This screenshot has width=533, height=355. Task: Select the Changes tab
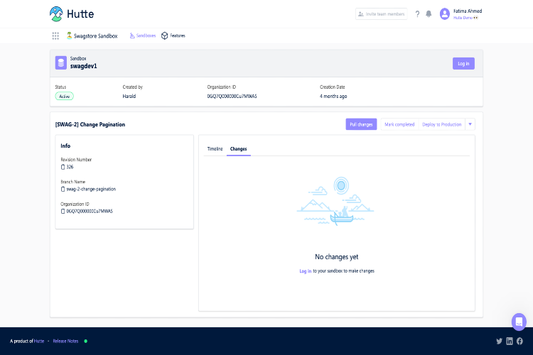coord(238,149)
